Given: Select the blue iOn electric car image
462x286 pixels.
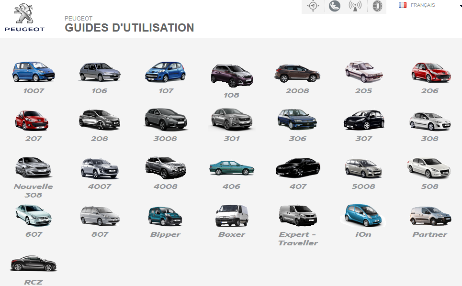Looking at the screenshot, I should [363, 215].
